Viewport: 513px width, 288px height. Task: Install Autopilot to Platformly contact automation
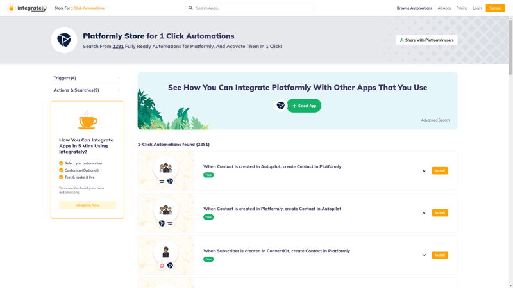point(440,171)
